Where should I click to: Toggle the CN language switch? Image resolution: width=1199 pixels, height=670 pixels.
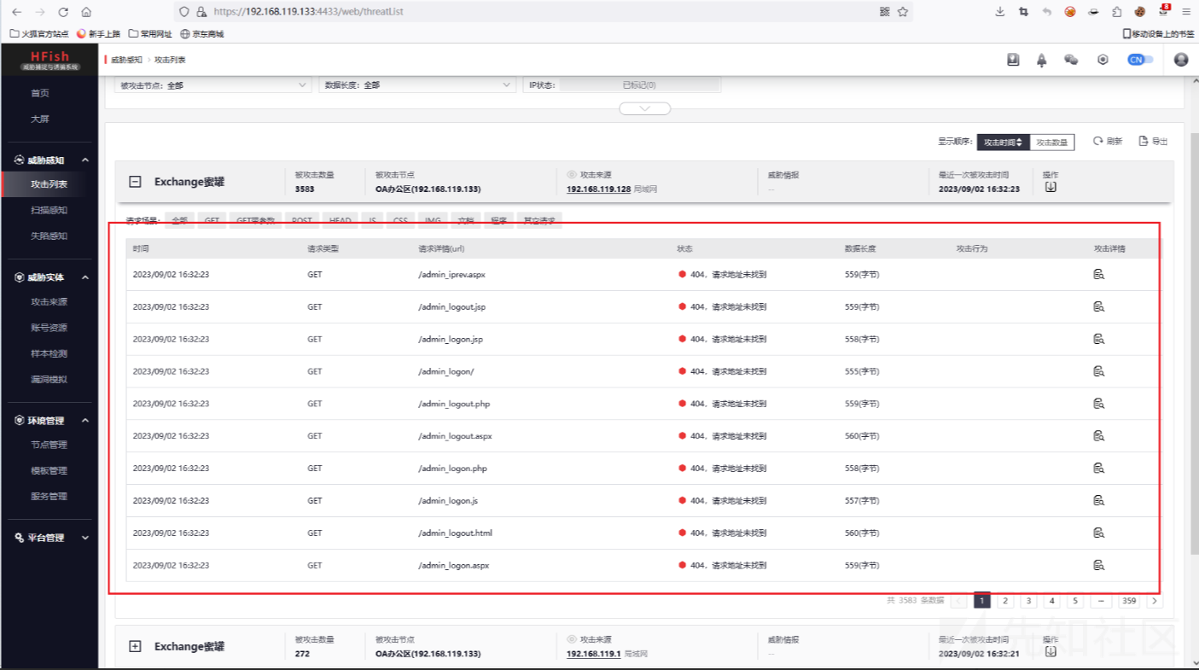[1140, 60]
